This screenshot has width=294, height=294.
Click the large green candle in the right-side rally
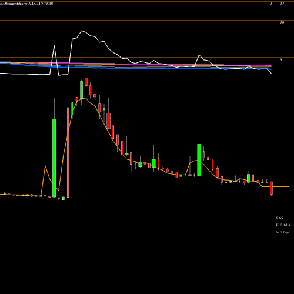(199, 160)
